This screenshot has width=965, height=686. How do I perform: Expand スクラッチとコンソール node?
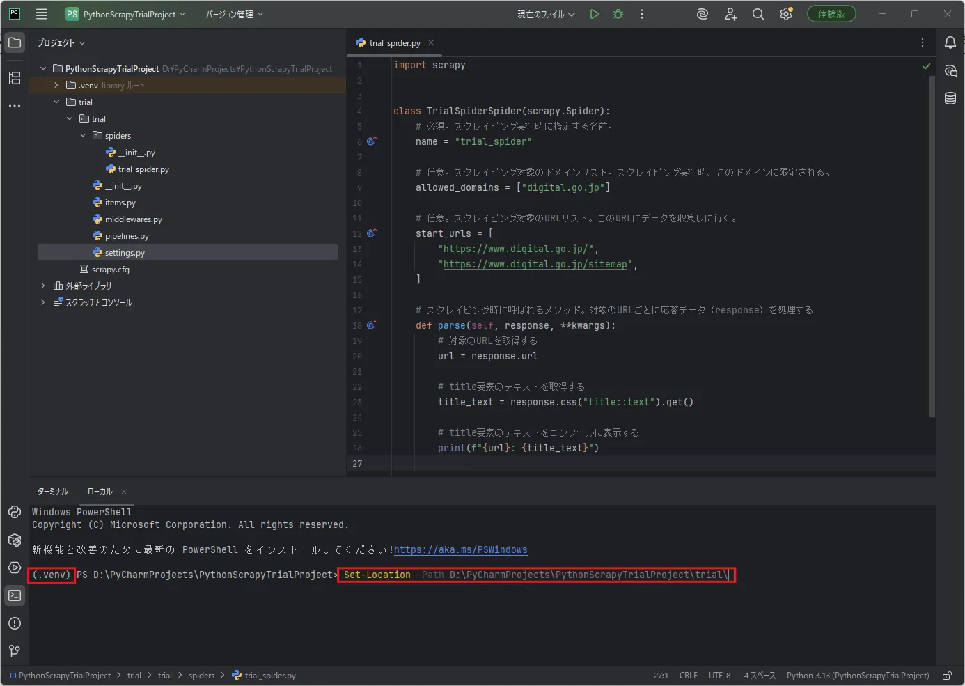tap(43, 302)
